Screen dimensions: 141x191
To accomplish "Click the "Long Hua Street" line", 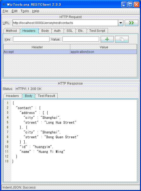I will tap(50, 123).
